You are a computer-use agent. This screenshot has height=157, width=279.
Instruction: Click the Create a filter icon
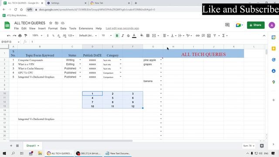[x=214, y=36]
